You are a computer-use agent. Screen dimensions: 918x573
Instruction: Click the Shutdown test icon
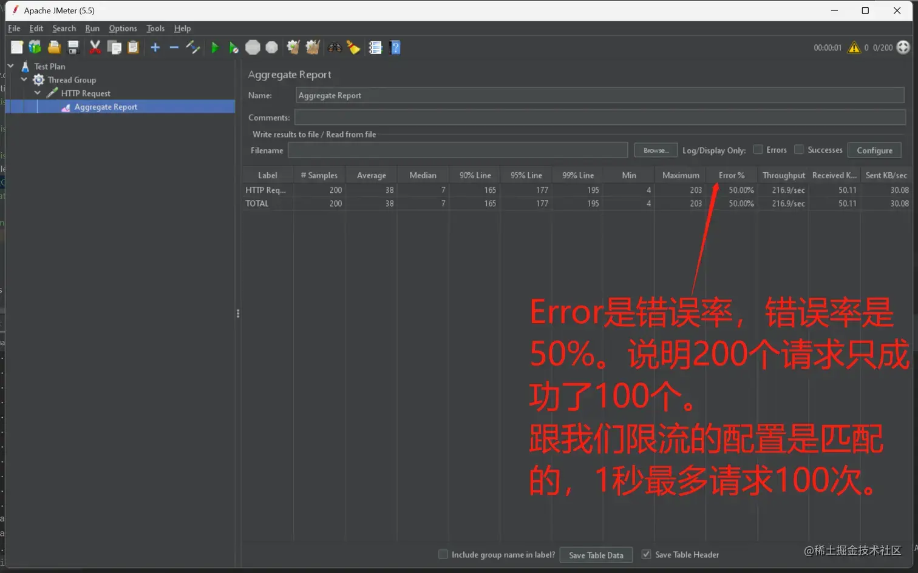click(x=272, y=47)
